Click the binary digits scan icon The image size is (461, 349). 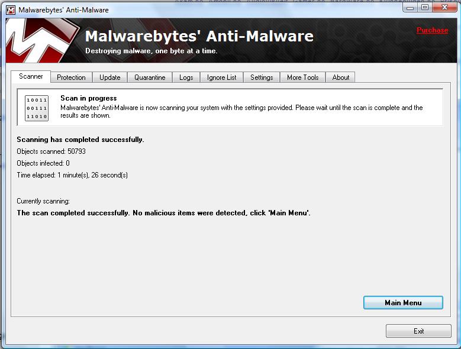[x=37, y=108]
